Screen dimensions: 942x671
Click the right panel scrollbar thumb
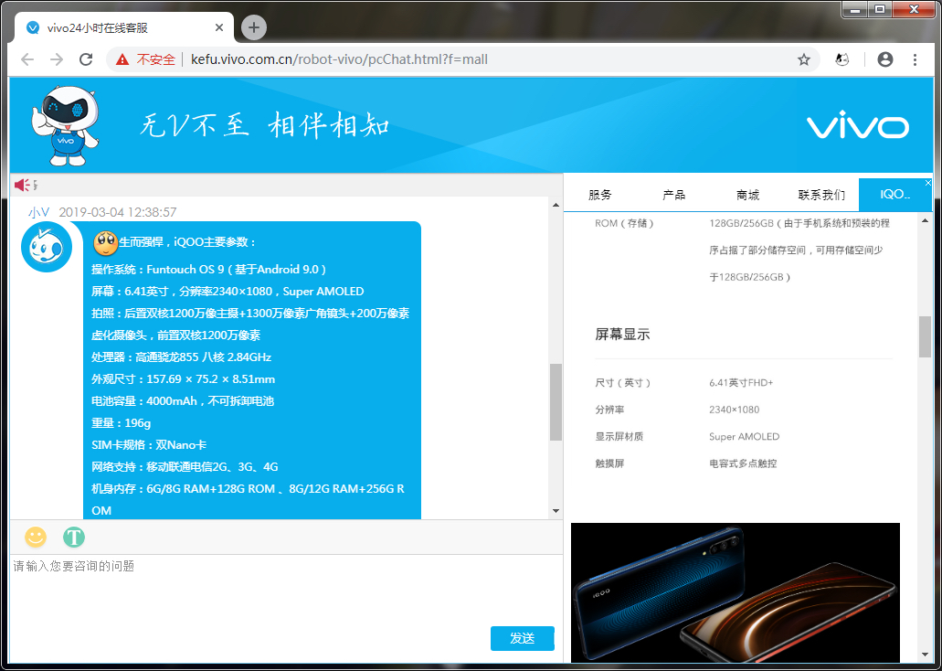coord(926,336)
